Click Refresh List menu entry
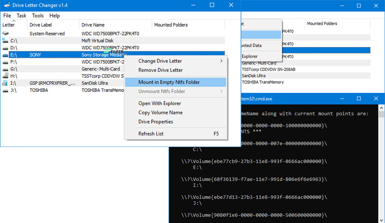The height and width of the screenshot is (223, 385). pos(175,134)
